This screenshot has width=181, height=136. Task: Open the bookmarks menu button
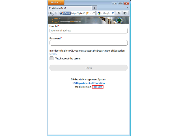pos(125,13)
